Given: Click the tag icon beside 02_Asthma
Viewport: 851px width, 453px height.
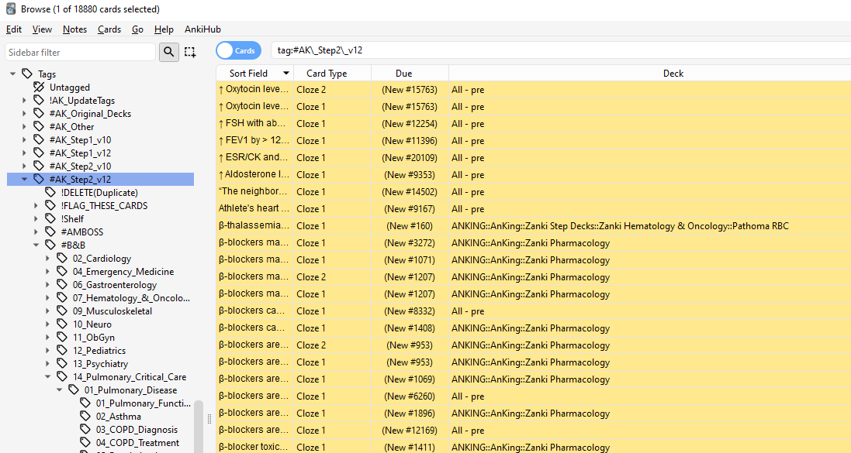Looking at the screenshot, I should pyautogui.click(x=85, y=417).
